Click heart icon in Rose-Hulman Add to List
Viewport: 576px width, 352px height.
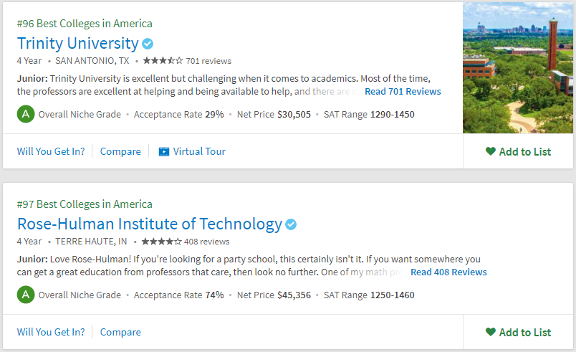[491, 332]
